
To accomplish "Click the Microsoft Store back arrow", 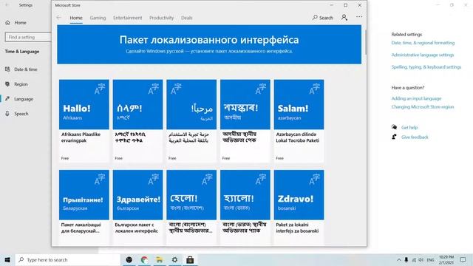I will 59,18.
